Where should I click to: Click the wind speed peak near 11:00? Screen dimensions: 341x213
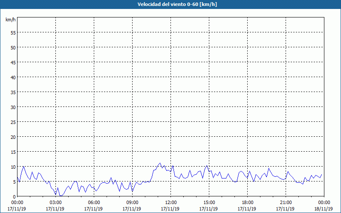tap(160, 163)
